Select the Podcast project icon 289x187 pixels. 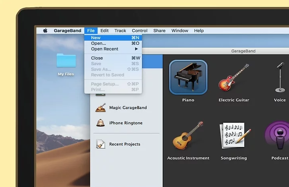click(277, 135)
